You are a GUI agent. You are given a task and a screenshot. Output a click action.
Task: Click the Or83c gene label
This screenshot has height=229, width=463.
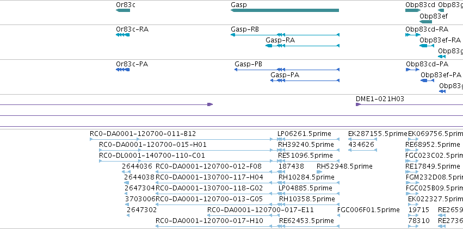click(126, 5)
